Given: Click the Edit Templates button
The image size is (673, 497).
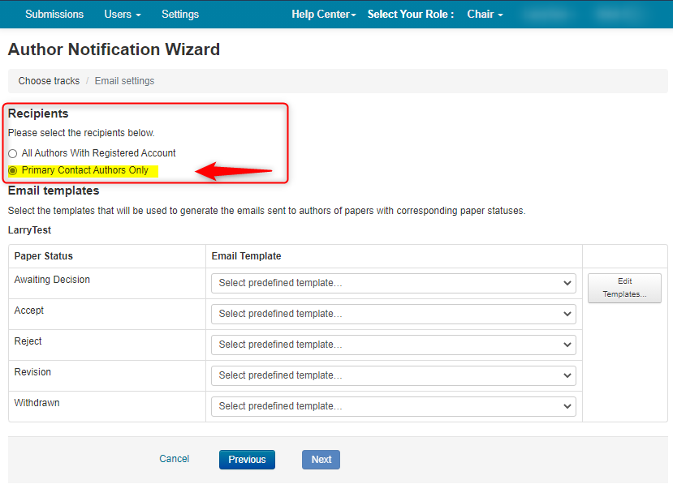Looking at the screenshot, I should coord(624,288).
